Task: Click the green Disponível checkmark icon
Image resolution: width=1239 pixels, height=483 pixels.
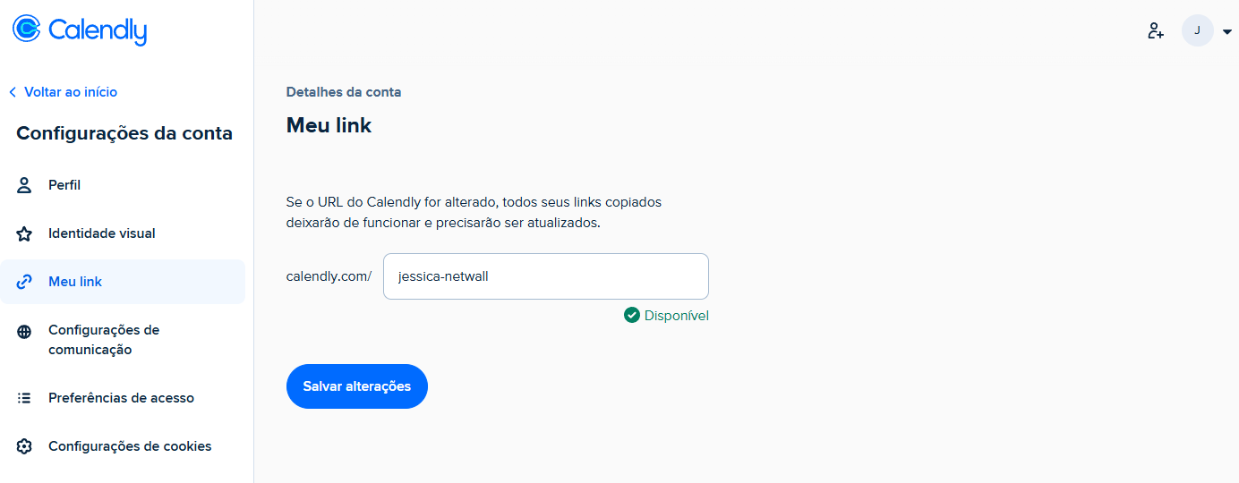Action: (632, 315)
